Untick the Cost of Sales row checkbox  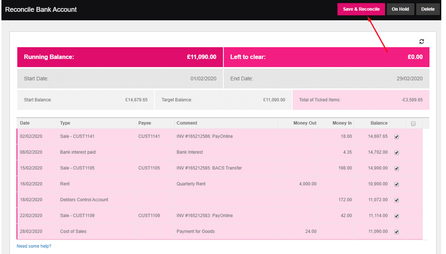pyautogui.click(x=396, y=232)
